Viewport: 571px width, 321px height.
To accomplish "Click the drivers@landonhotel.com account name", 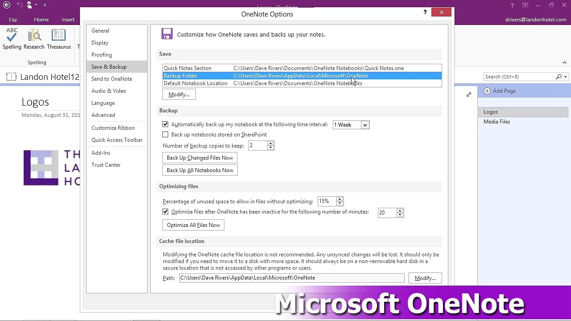I will point(536,20).
